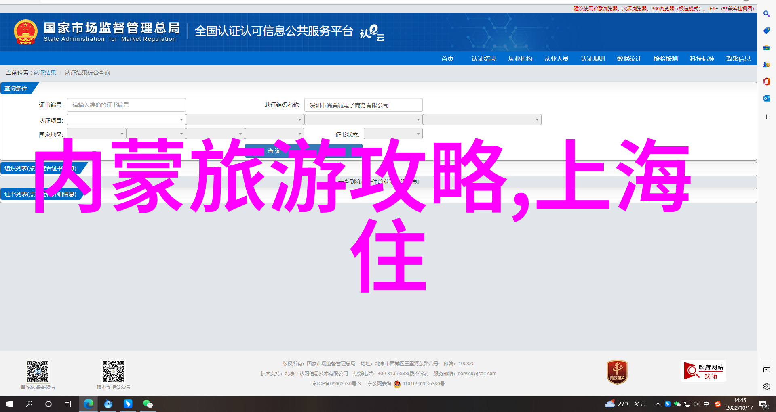776x412 pixels.
Task: Open the Shopping tag icon in sidebar
Action: (766, 31)
